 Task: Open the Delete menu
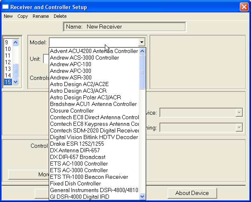click(60, 16)
